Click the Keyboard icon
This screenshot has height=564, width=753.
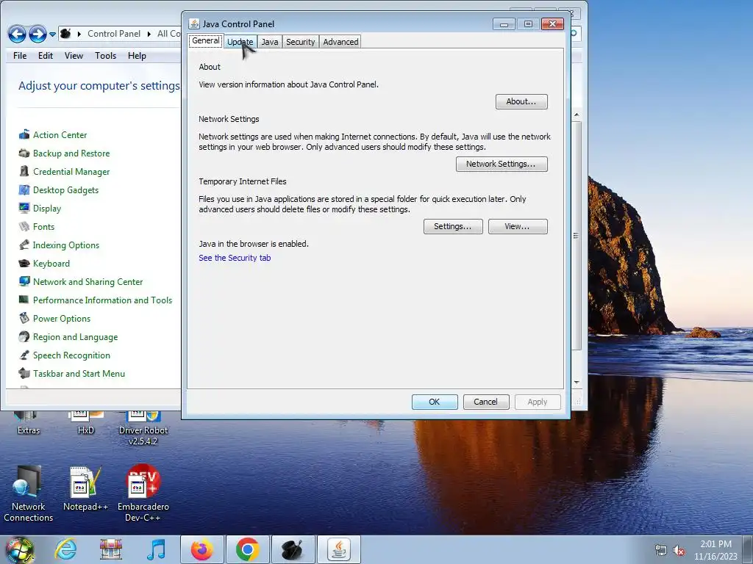[24, 264]
